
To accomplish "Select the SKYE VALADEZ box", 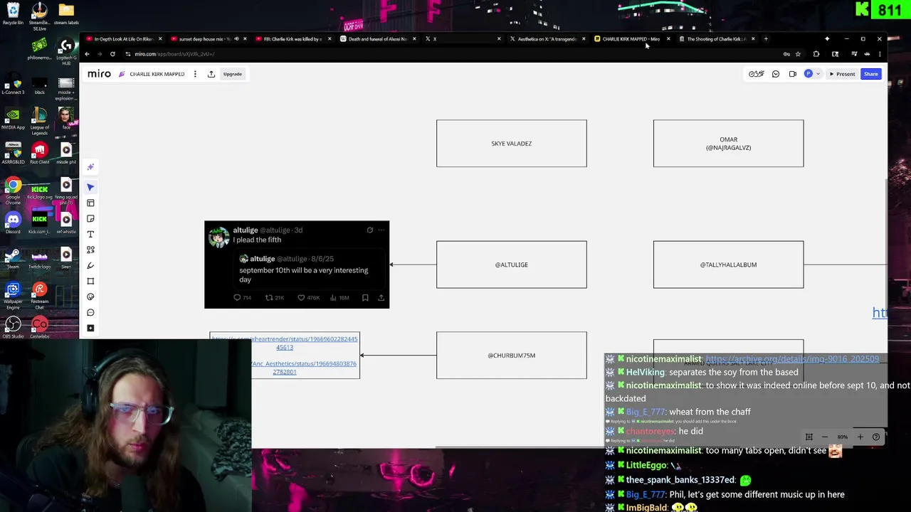I will point(512,144).
